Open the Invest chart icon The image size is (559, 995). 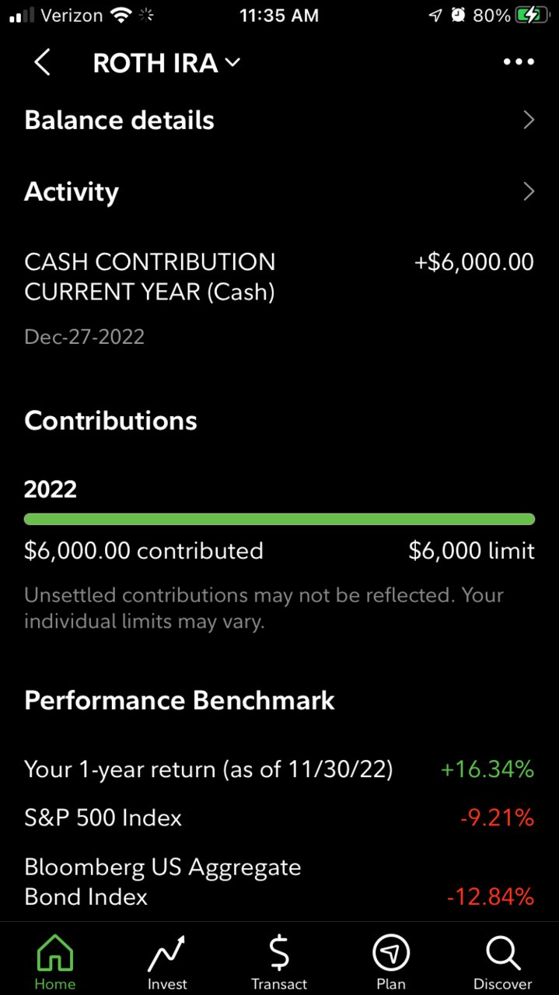pyautogui.click(x=167, y=953)
